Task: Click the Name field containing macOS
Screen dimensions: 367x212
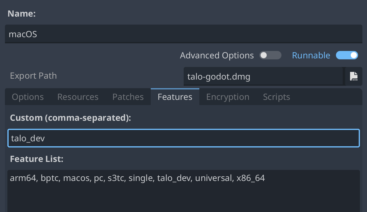Action: pos(183,34)
